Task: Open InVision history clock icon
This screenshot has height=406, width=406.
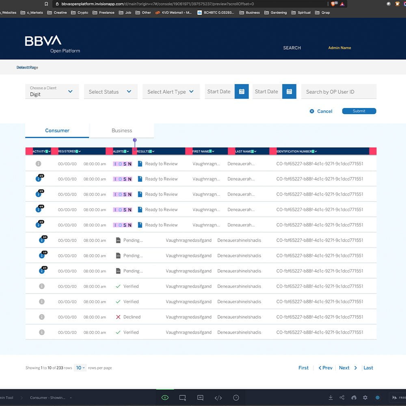Action: pyautogui.click(x=236, y=397)
